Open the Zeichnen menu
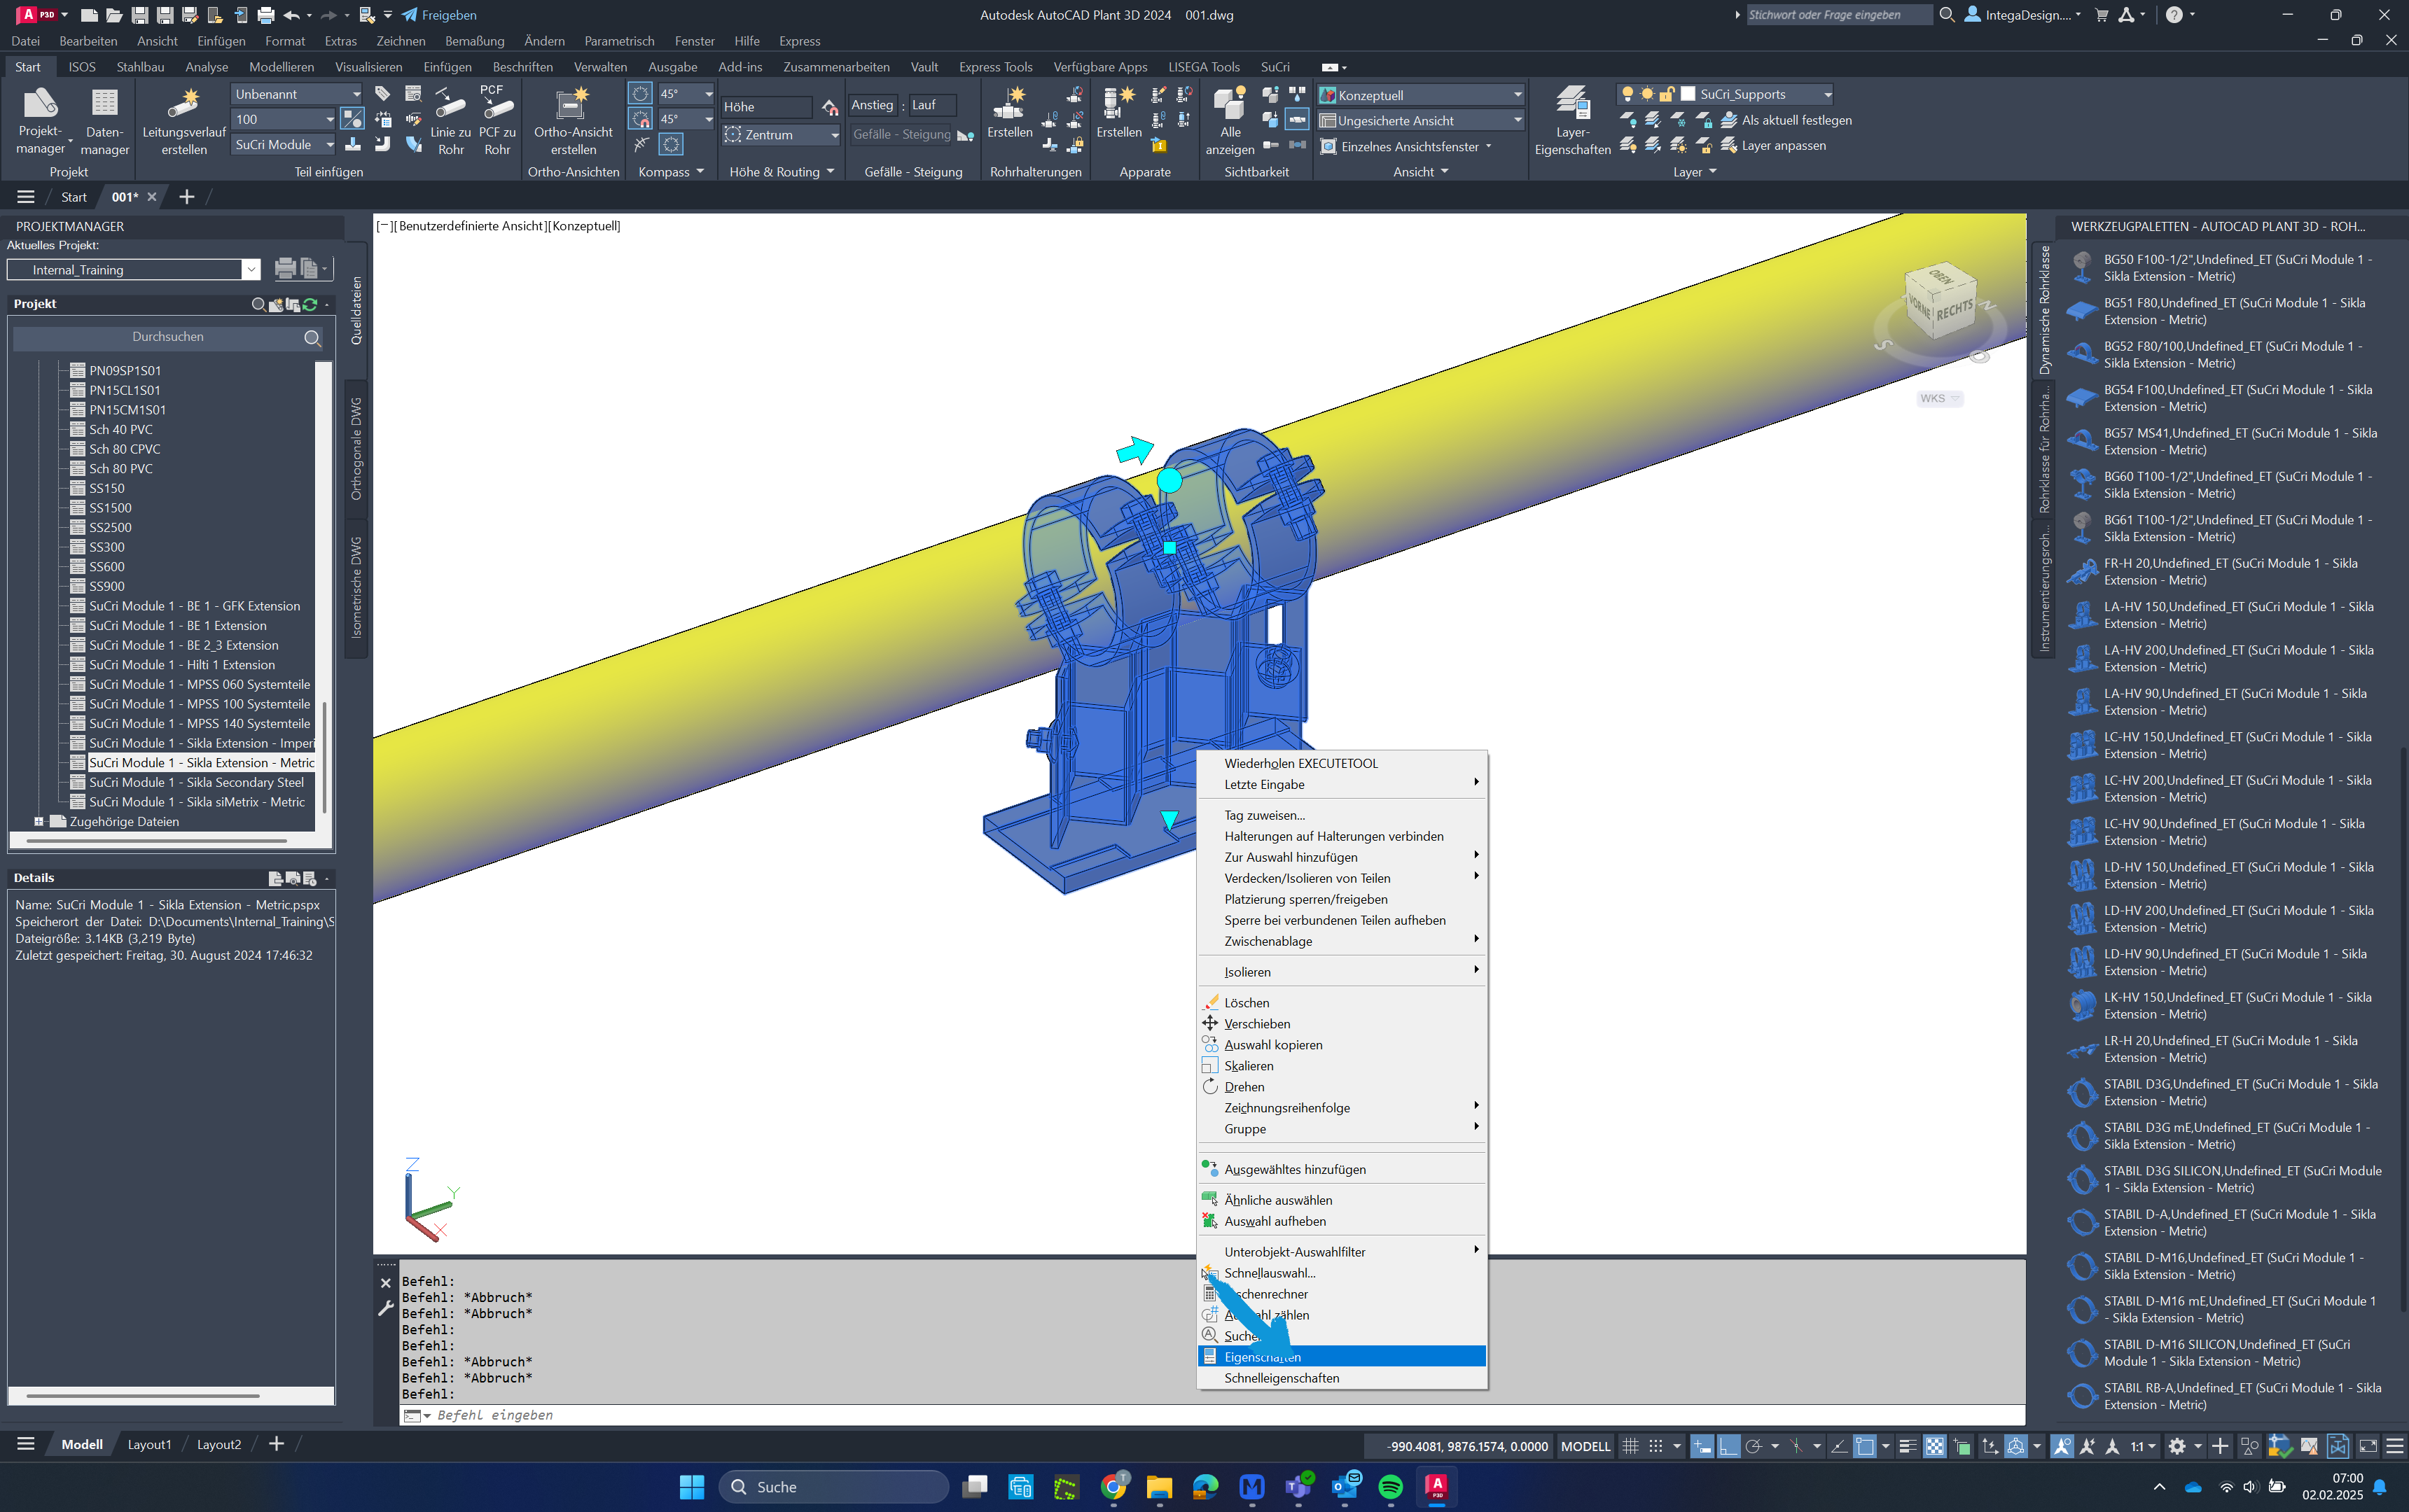The height and width of the screenshot is (1512, 2409). point(400,41)
